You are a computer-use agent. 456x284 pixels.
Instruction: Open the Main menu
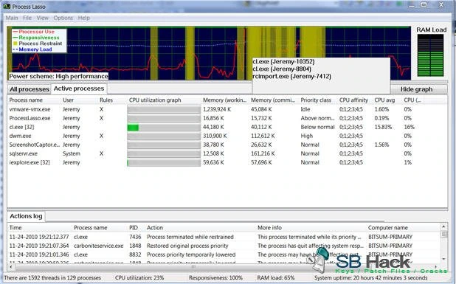tap(12, 18)
